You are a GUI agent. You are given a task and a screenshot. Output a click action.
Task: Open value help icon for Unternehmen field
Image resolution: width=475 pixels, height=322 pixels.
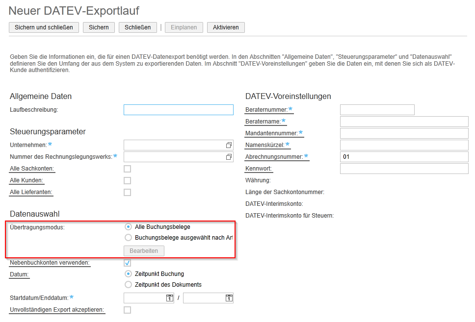tap(229, 145)
